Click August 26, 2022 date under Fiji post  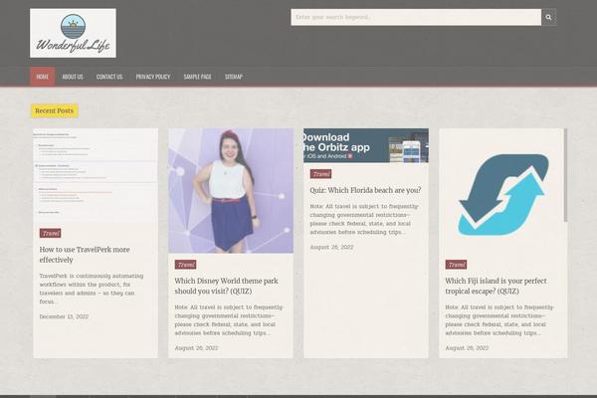tap(467, 348)
